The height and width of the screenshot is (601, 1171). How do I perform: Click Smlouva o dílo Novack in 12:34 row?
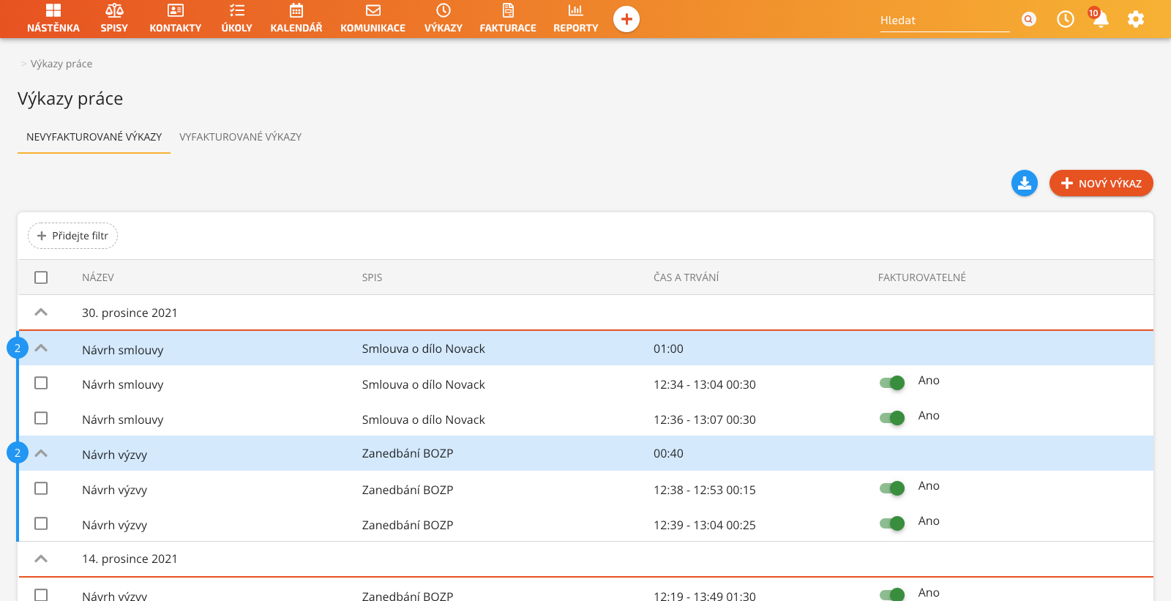coord(423,384)
